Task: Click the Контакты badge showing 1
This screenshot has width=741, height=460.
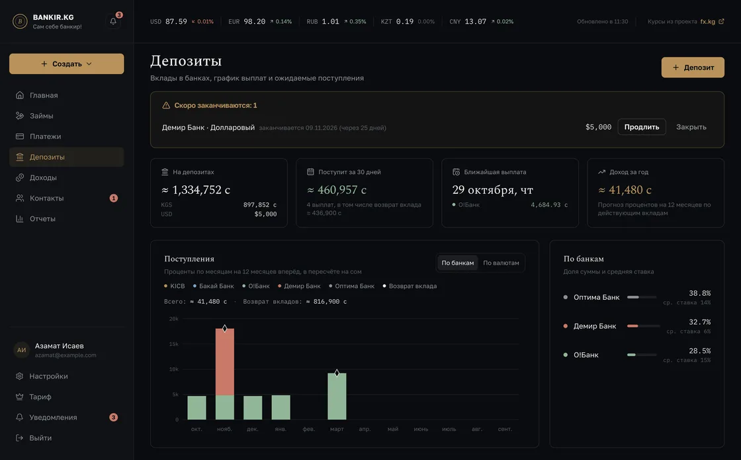Action: tap(113, 198)
